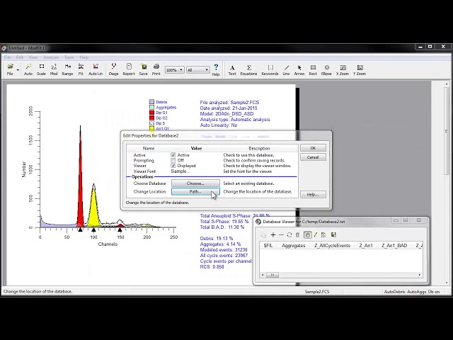Viewport: 453px width, 340px height.
Task: Click the Value column header in dialog
Action: (x=196, y=148)
